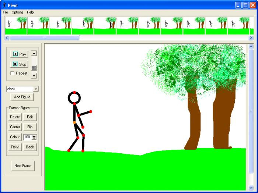The width and height of the screenshot is (258, 193).
Task: Expand the clock figure dropdown
Action: tap(36, 89)
